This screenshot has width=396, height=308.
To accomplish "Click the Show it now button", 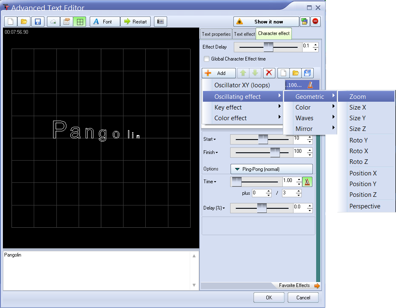I will (266, 22).
